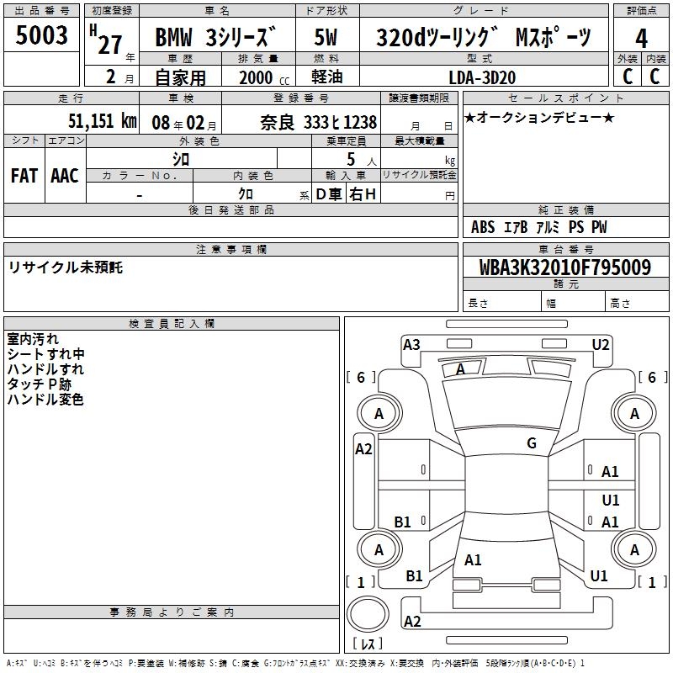The height and width of the screenshot is (673, 673).
Task: Select the G windshield mark
Action: [x=532, y=442]
